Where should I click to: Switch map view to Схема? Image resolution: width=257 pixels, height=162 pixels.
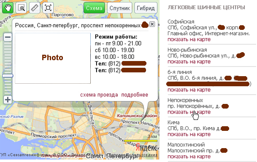coord(94,8)
